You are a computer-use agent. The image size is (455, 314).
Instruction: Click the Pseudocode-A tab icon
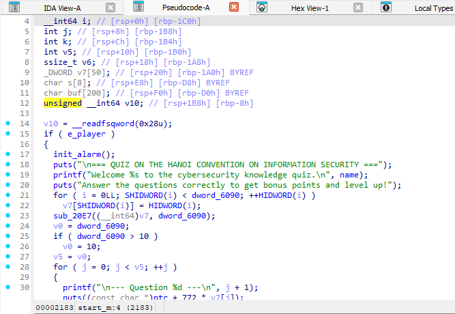[x=138, y=8]
